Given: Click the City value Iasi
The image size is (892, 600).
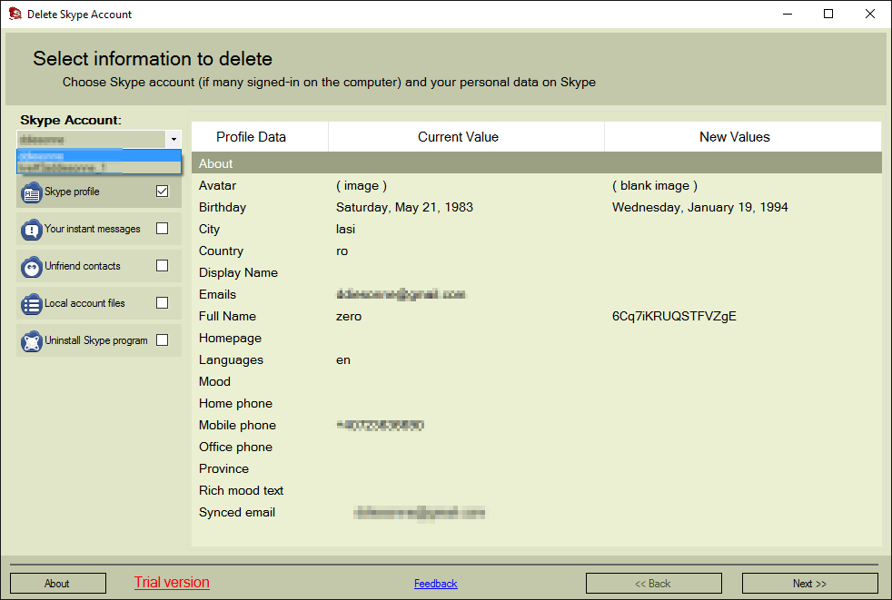Looking at the screenshot, I should tap(345, 229).
